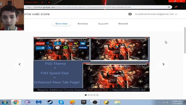This screenshot has width=186, height=105.
Task: Open the Windows Start menu
Action: pyautogui.click(x=5, y=102)
